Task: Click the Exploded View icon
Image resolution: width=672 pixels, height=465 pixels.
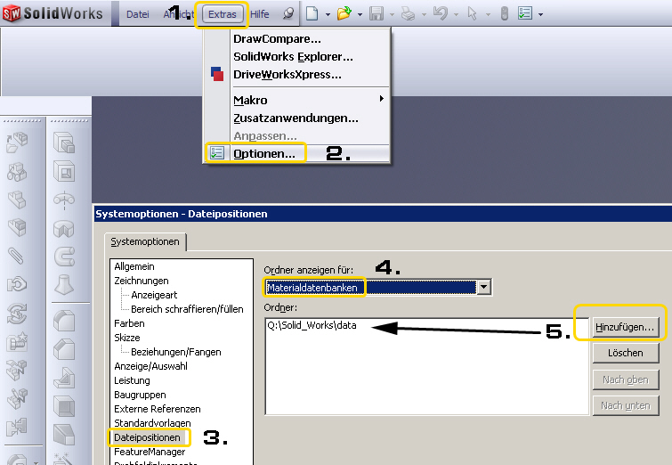Action: 17,370
